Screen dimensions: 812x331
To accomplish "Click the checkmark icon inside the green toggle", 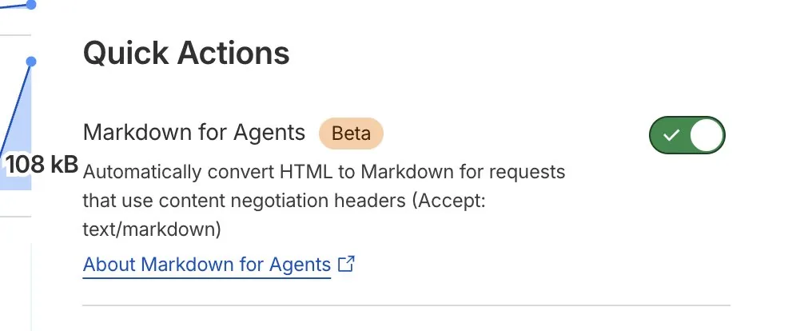I will pos(671,135).
